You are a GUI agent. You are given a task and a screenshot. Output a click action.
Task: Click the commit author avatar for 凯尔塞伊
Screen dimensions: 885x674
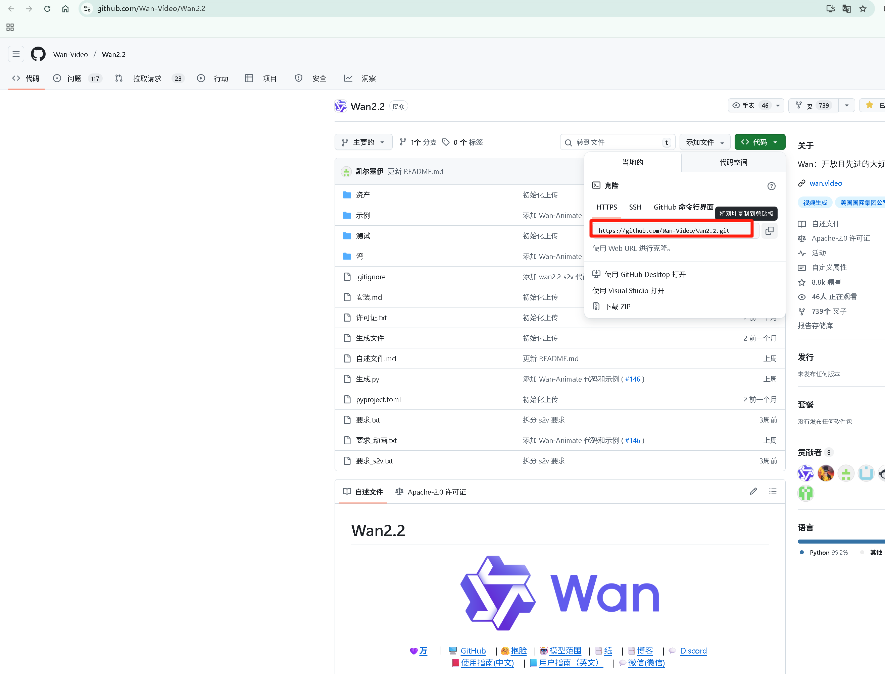click(x=346, y=172)
